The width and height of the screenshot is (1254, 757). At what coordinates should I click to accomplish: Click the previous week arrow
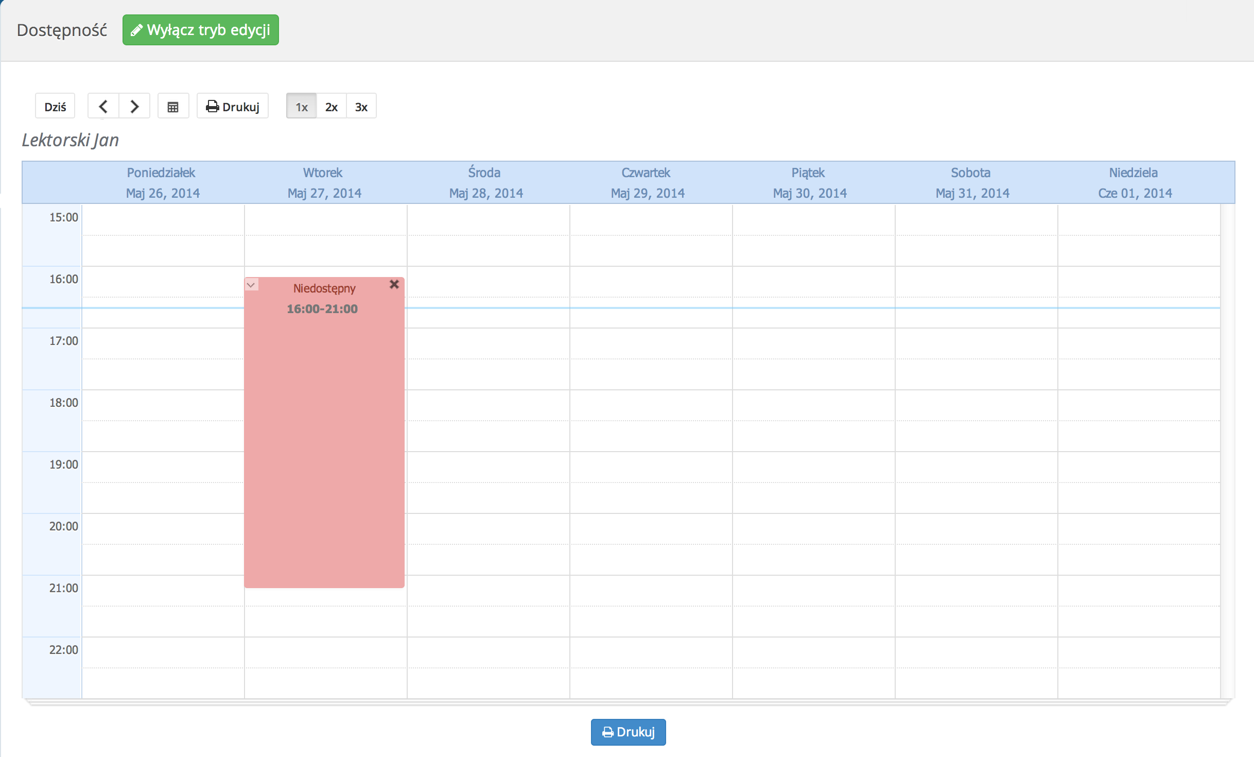pos(103,106)
